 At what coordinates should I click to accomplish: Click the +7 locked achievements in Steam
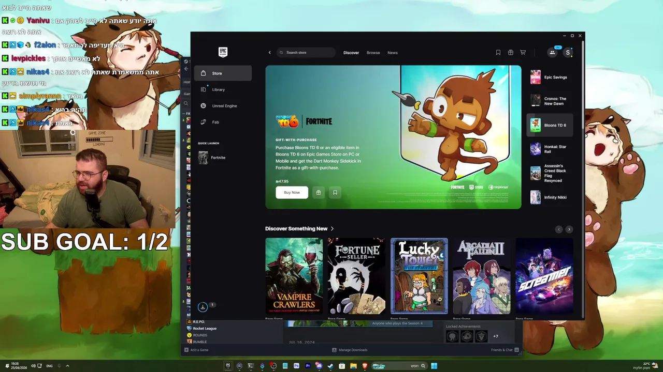pyautogui.click(x=496, y=336)
